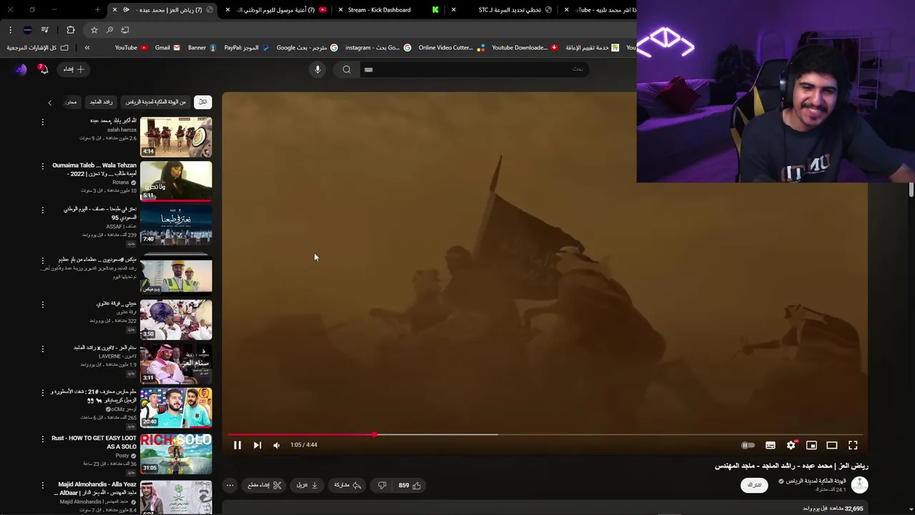Open Youtube Downloader bookmark
The width and height of the screenshot is (915, 515).
[x=525, y=48]
